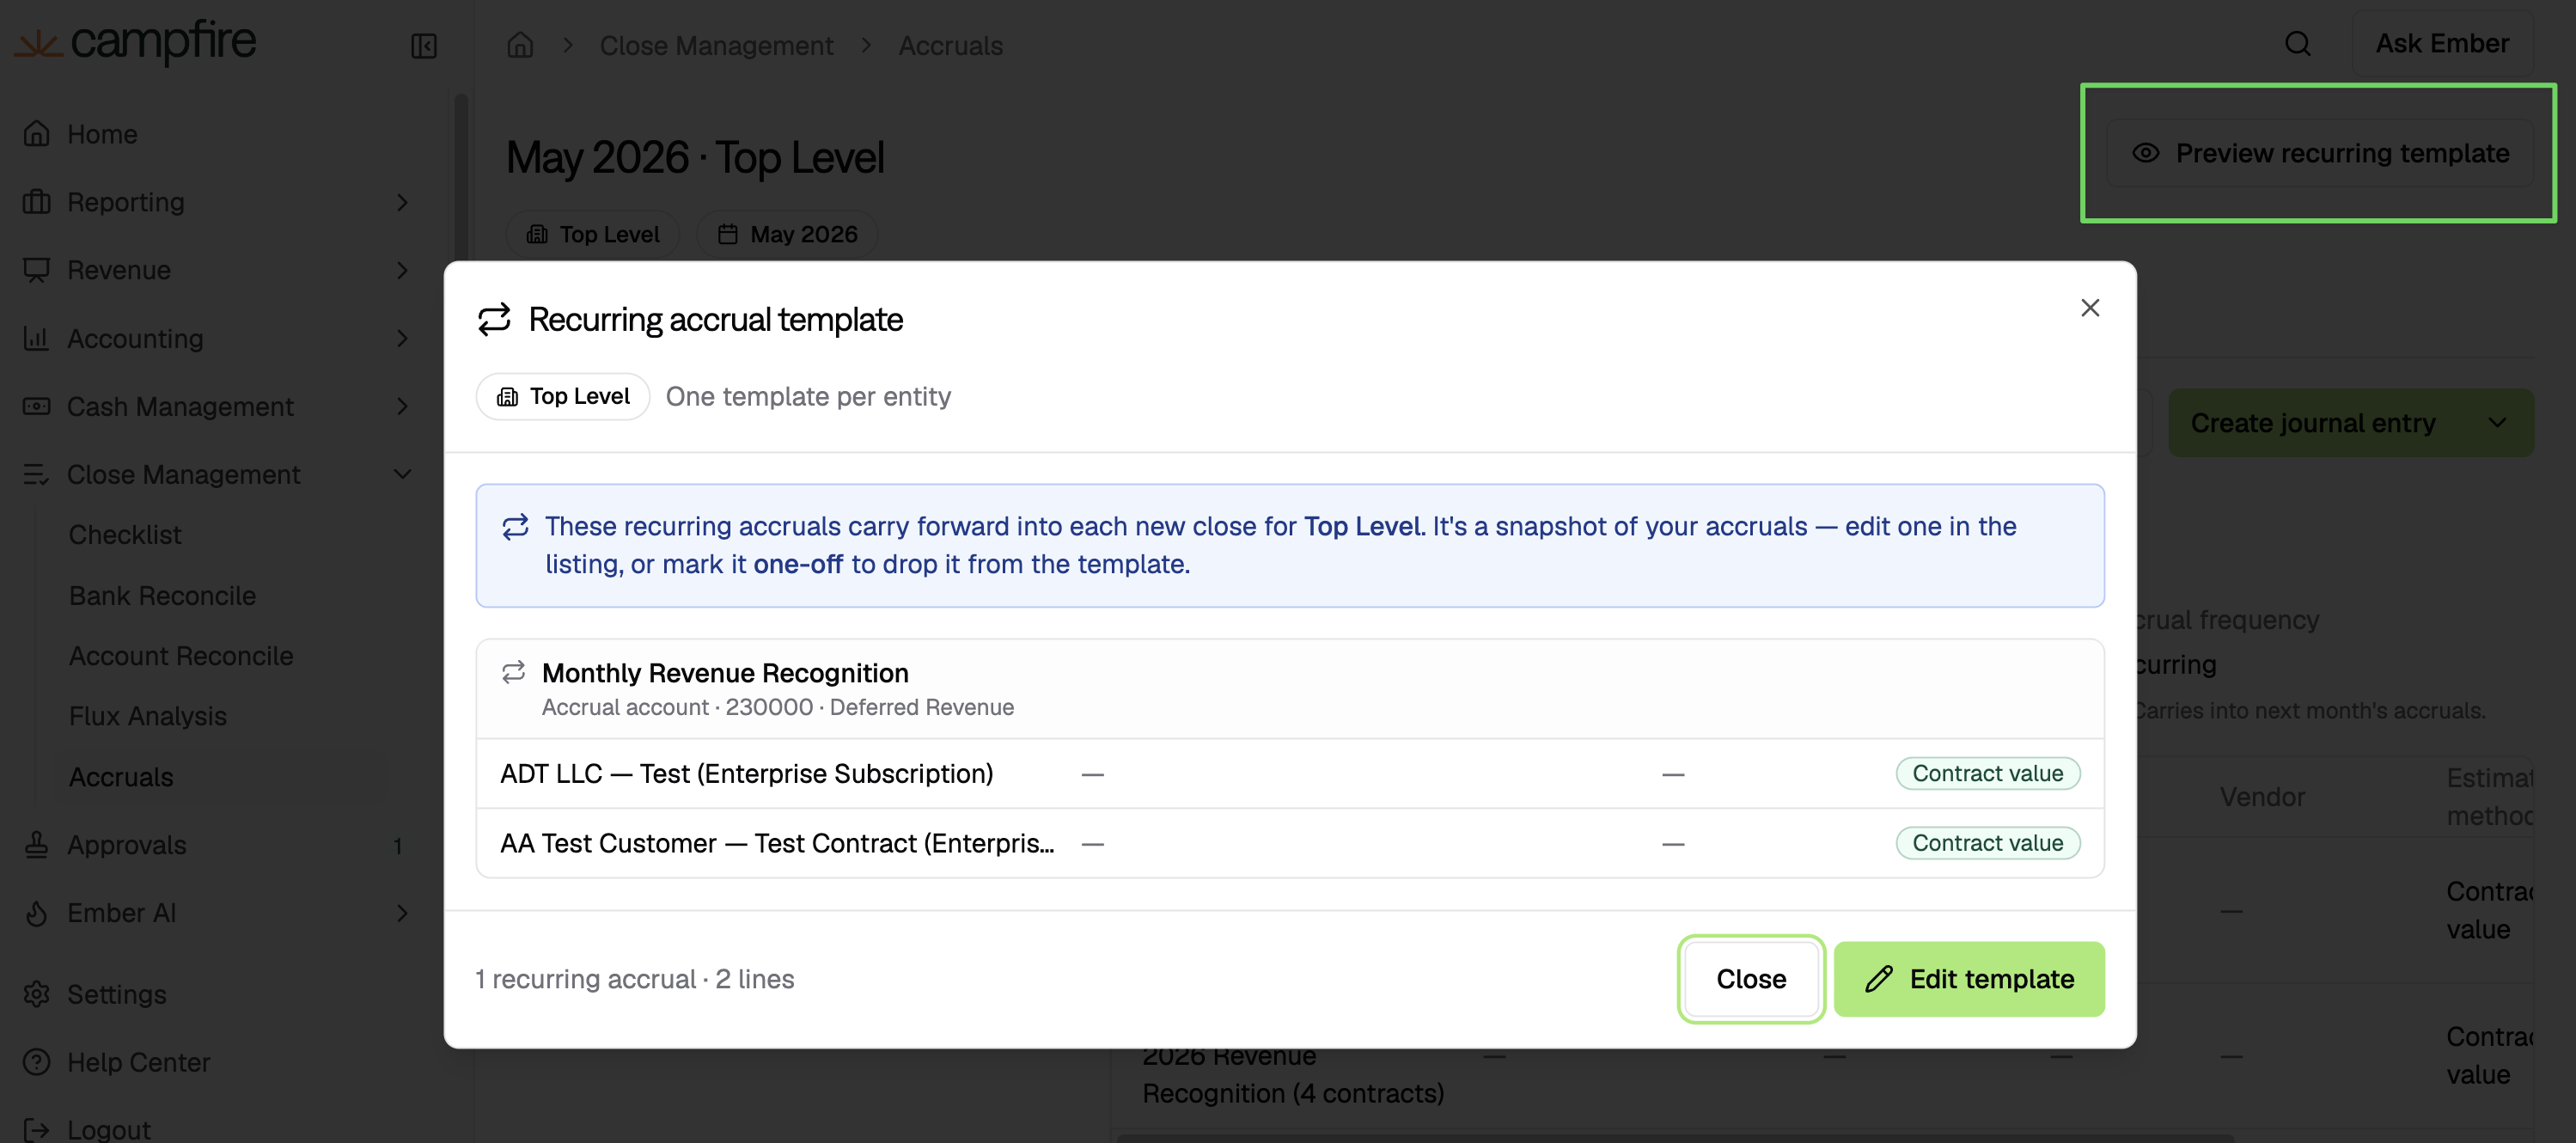Click the Accruals breadcrumb

[x=950, y=45]
